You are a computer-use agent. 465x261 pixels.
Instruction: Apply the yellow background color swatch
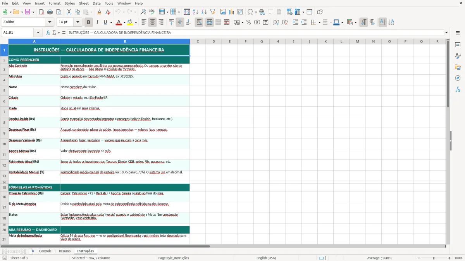pos(130,22)
